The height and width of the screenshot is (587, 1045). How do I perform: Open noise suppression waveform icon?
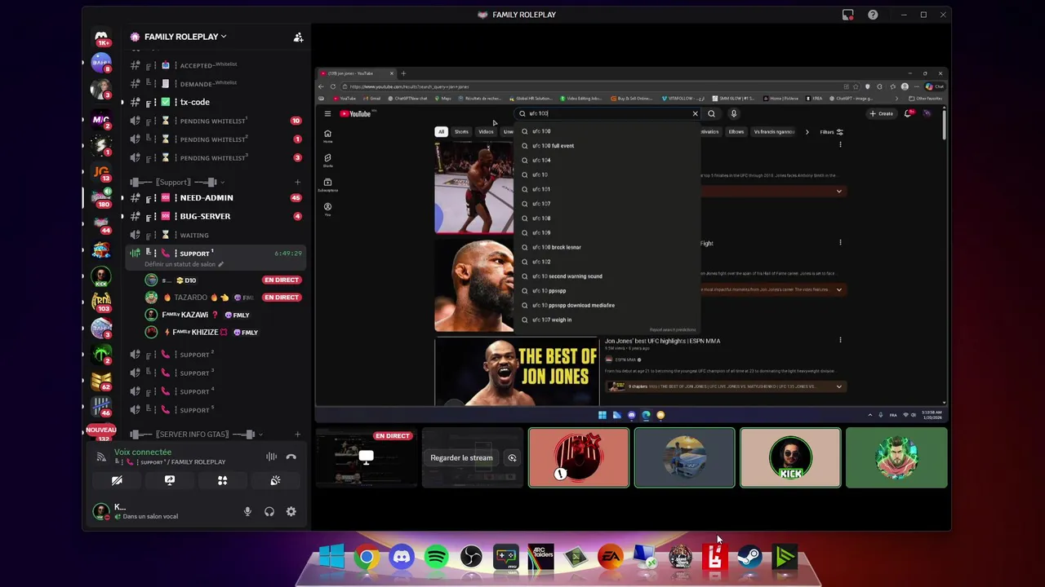click(x=271, y=457)
